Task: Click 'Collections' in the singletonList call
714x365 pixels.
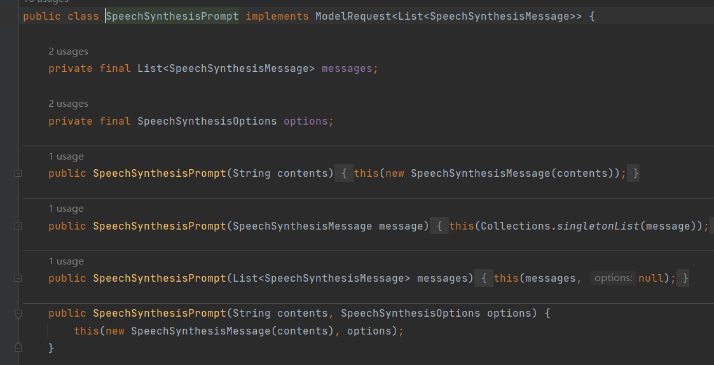Action: tap(516, 226)
